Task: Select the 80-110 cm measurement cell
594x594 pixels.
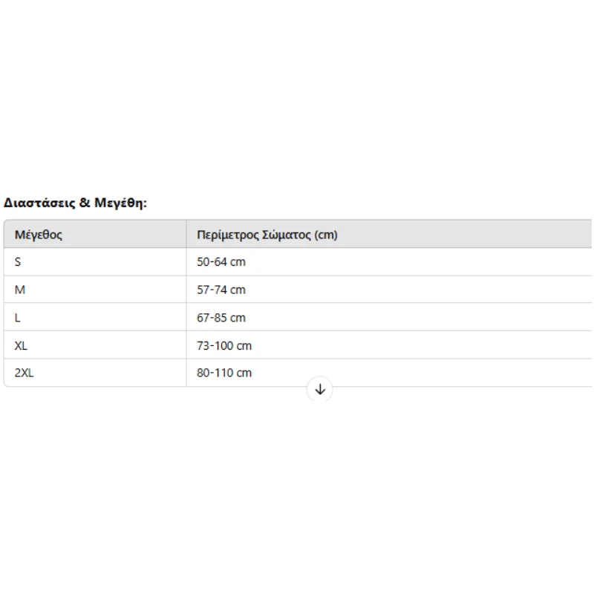Action: [x=389, y=373]
